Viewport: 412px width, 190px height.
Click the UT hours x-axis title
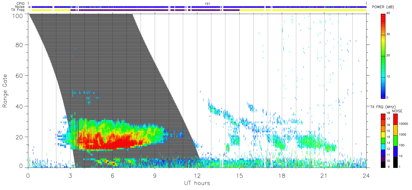click(197, 183)
